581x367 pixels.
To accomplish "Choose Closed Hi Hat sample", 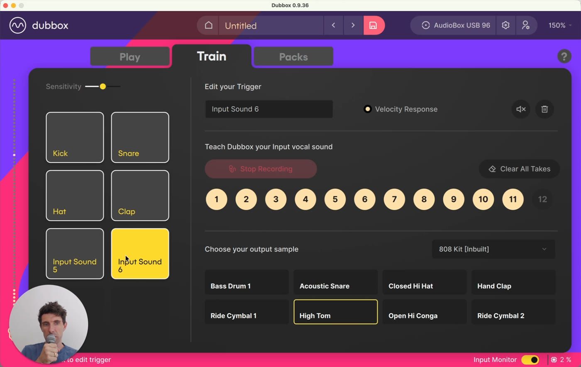I will point(425,282).
